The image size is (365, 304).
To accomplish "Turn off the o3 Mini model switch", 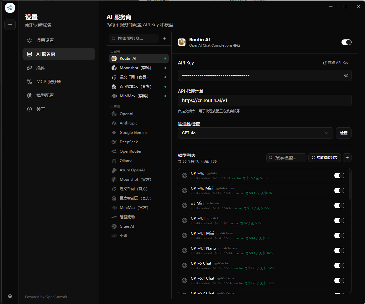I will pyautogui.click(x=339, y=205).
